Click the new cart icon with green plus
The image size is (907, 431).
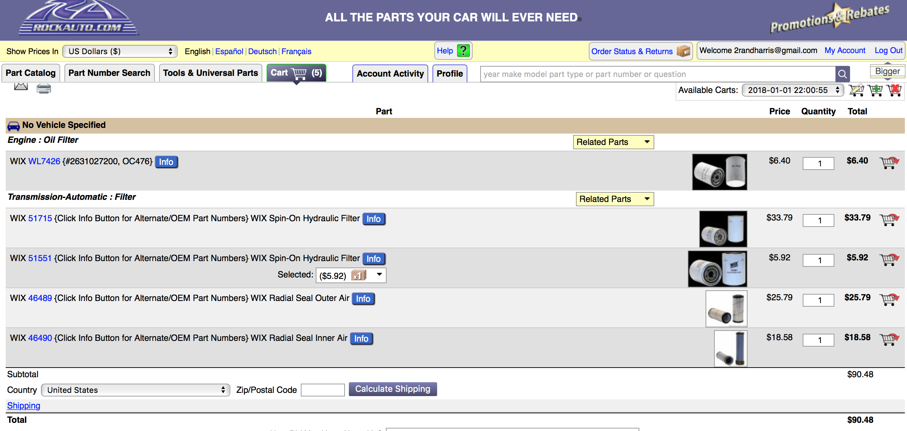point(875,90)
